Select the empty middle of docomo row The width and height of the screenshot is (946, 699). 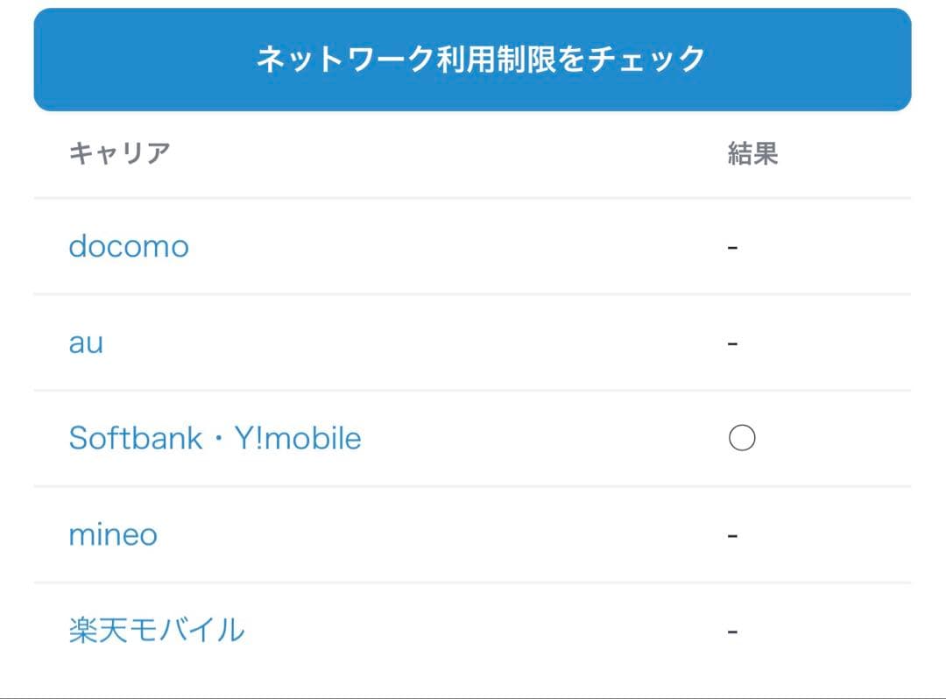pos(455,247)
